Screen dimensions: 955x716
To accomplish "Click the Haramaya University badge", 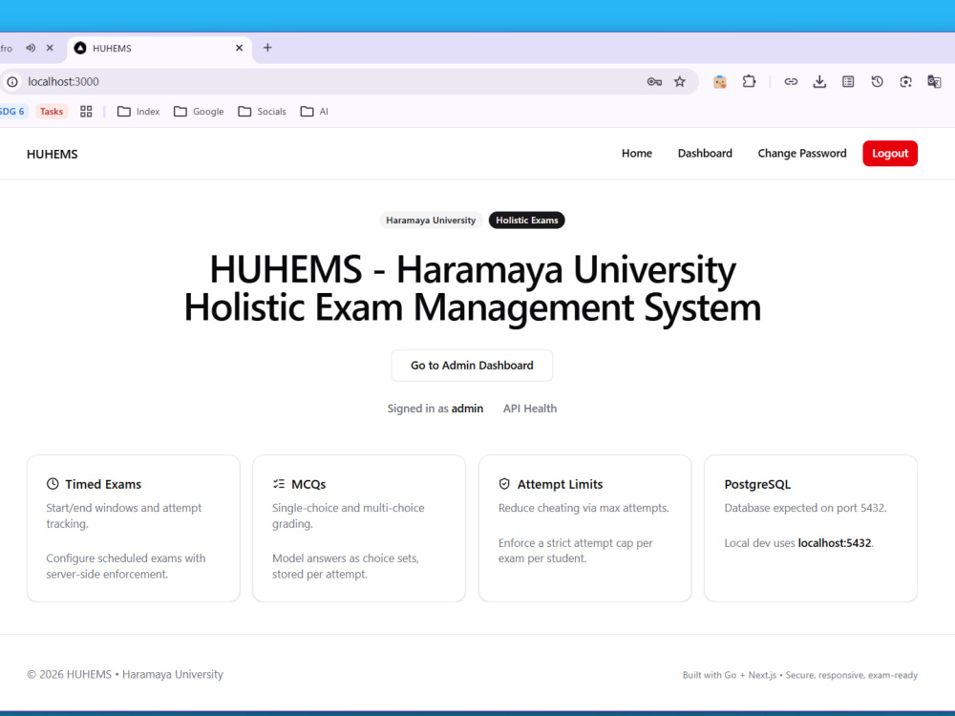I will (431, 221).
